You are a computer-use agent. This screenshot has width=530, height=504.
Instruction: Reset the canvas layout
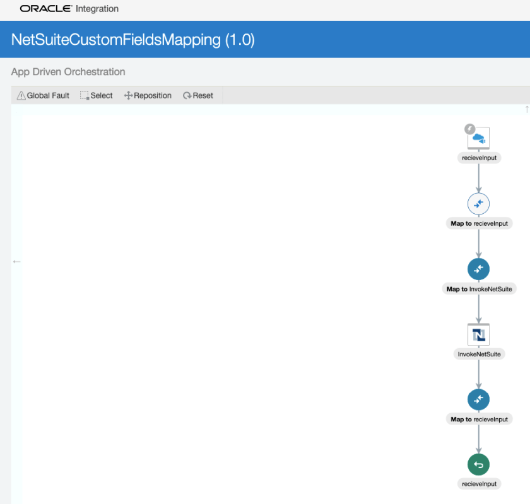click(x=198, y=96)
